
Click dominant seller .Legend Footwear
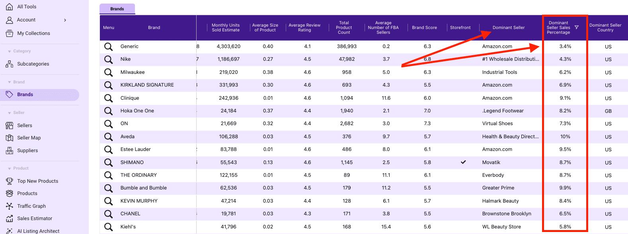[x=503, y=111]
